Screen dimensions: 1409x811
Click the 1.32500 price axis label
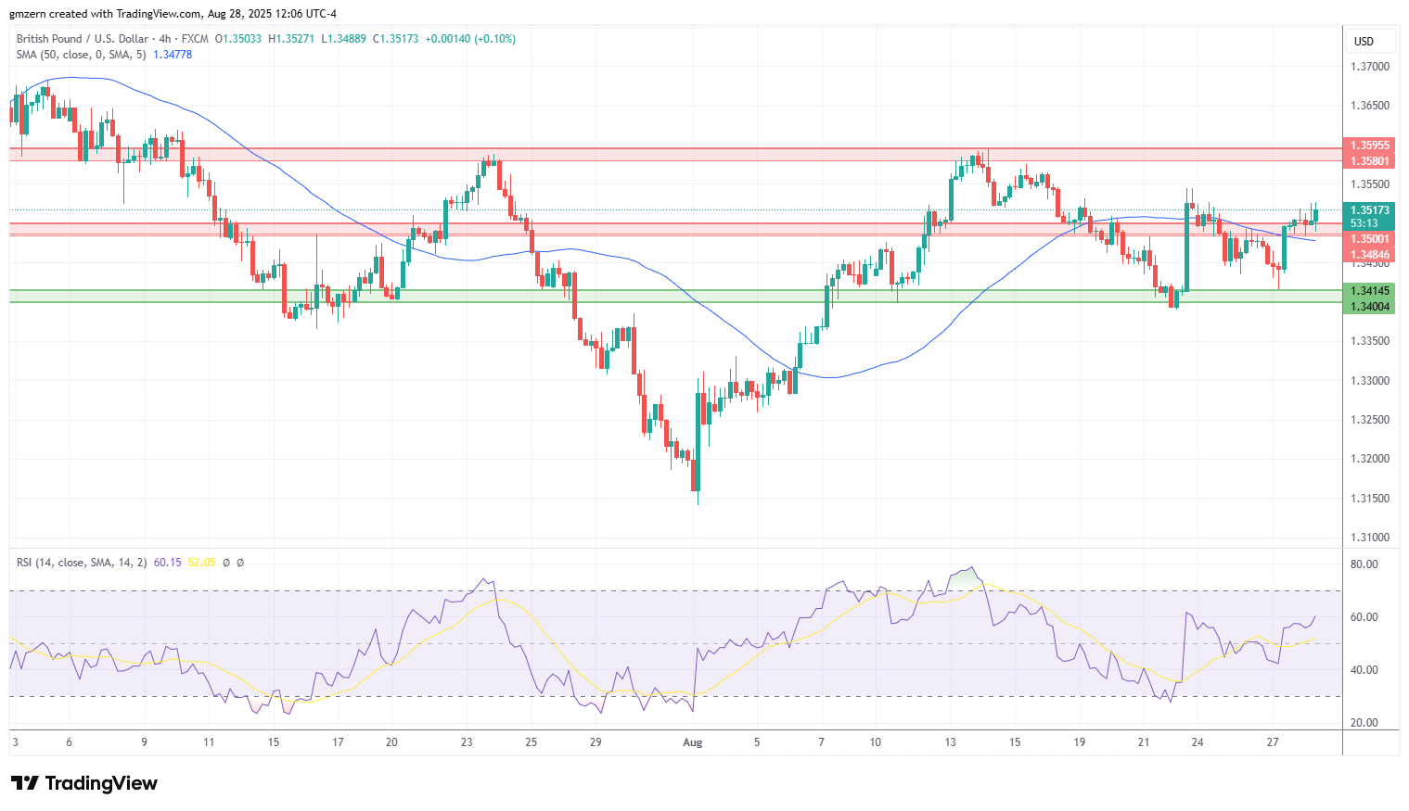(x=1370, y=420)
